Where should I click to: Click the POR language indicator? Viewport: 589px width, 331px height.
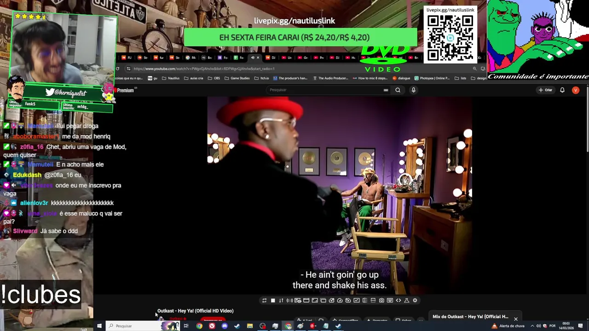(552, 326)
